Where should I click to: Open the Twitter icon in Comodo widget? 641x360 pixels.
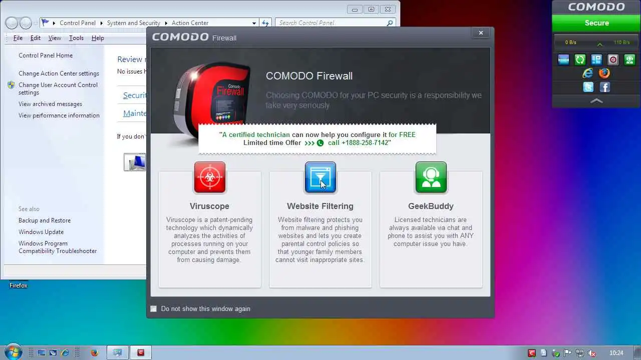588,87
